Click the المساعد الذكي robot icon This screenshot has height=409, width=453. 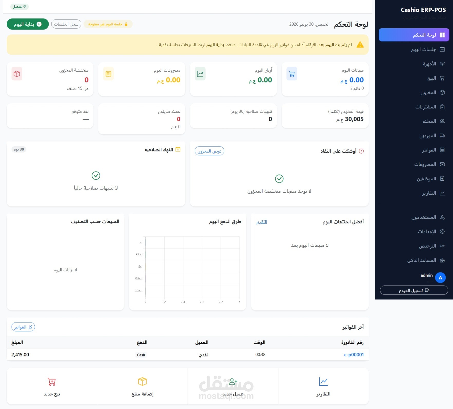442,260
